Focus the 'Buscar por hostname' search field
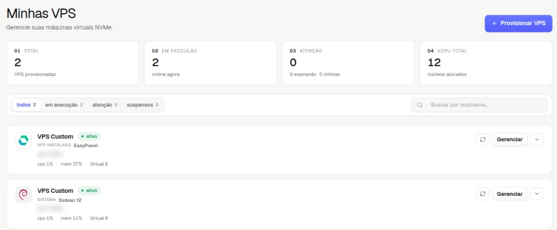The width and height of the screenshot is (557, 230). tap(479, 105)
